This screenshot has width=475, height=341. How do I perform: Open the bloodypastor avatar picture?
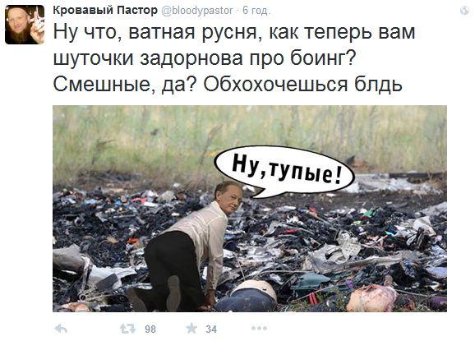25,25
